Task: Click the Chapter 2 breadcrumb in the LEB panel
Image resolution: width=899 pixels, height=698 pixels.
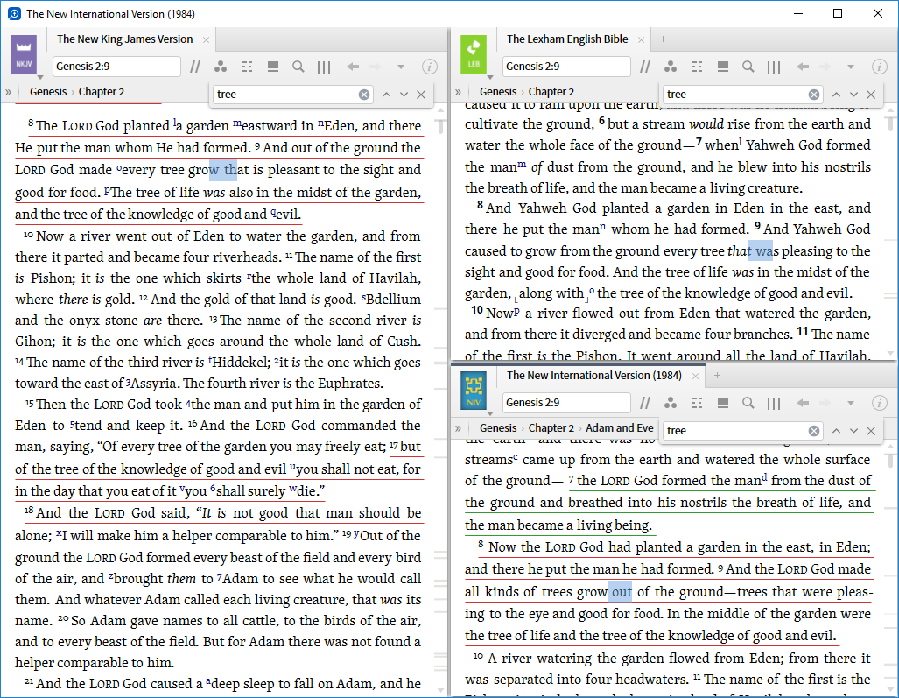Action: [x=551, y=92]
